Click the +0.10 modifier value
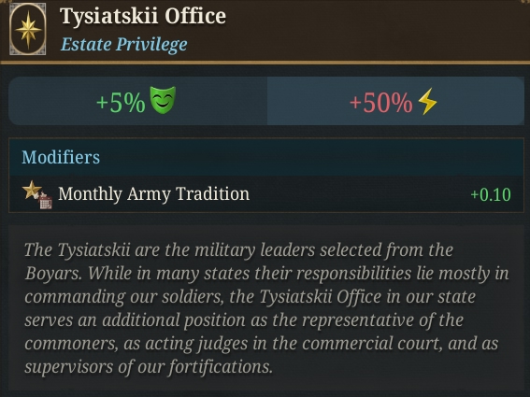 click(x=491, y=194)
